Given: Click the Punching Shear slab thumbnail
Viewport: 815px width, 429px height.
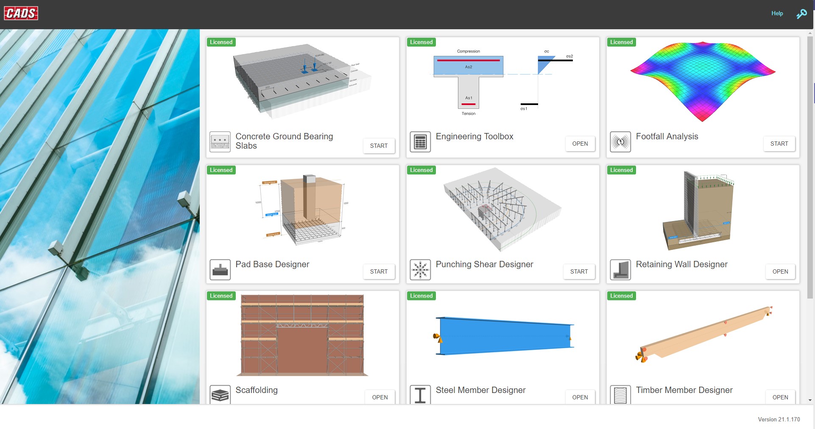Looking at the screenshot, I should pos(502,210).
